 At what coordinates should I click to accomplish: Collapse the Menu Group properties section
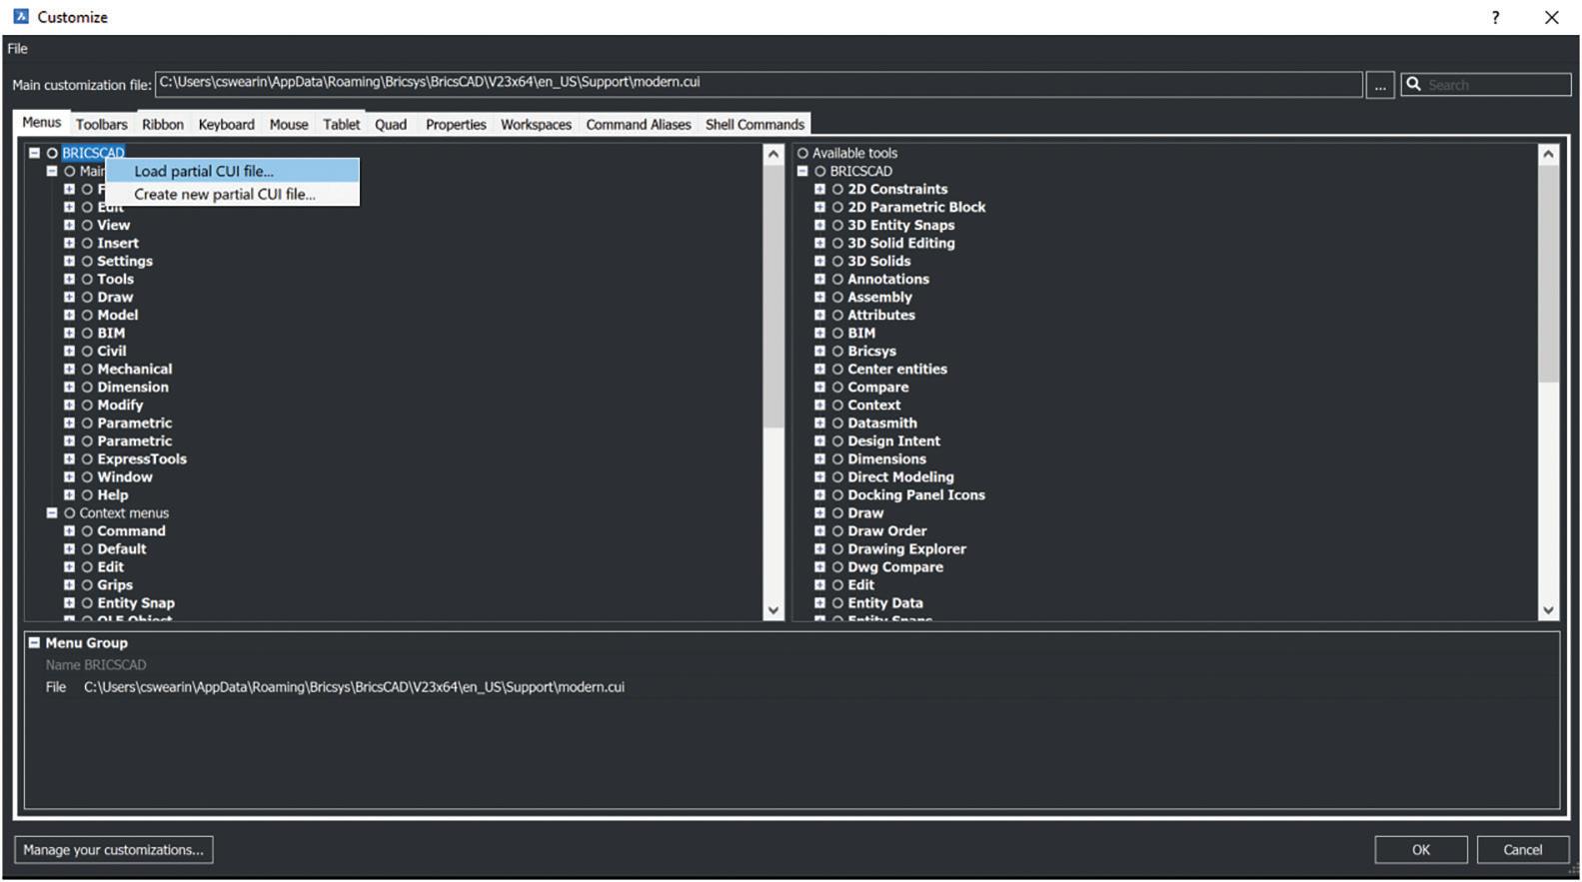[34, 642]
